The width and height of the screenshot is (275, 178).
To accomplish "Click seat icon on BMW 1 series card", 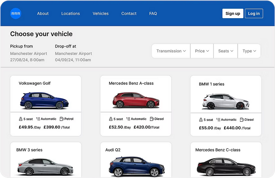I will [201, 120].
